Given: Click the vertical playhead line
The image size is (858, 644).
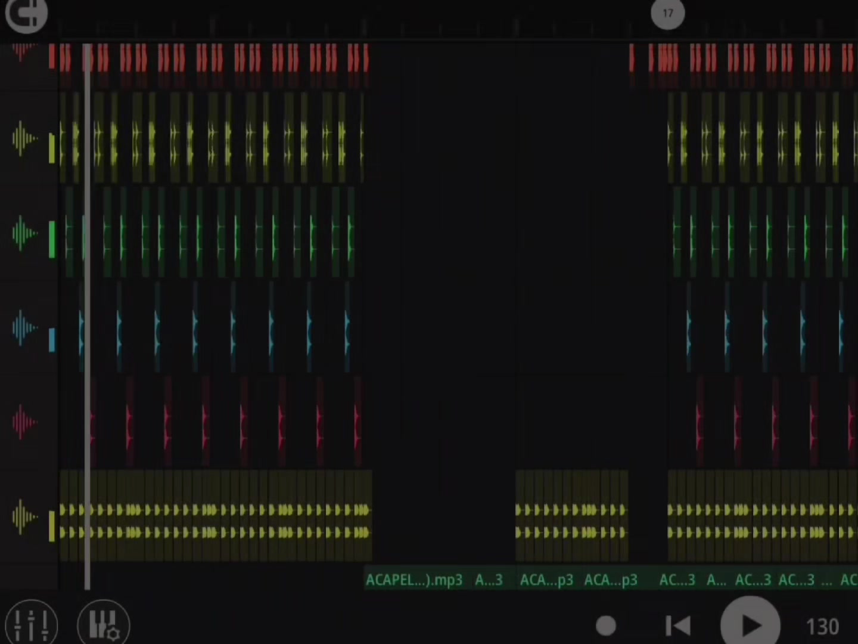Looking at the screenshot, I should tap(87, 316).
